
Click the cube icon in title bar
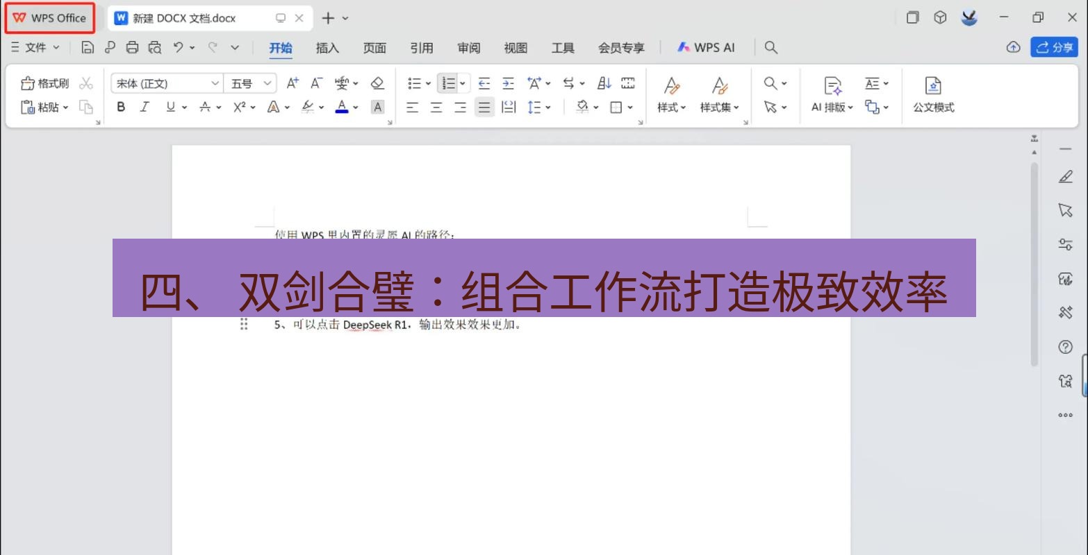[x=940, y=17]
